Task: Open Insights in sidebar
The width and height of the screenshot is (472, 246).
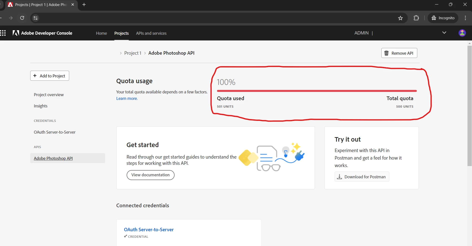Action: pos(40,106)
